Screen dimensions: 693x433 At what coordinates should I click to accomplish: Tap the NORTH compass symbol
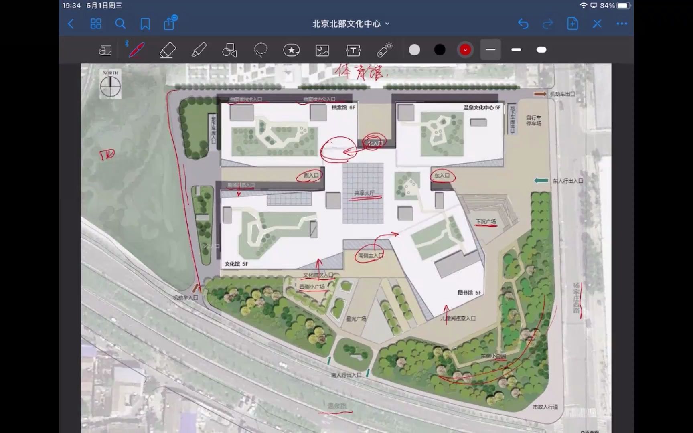[110, 84]
